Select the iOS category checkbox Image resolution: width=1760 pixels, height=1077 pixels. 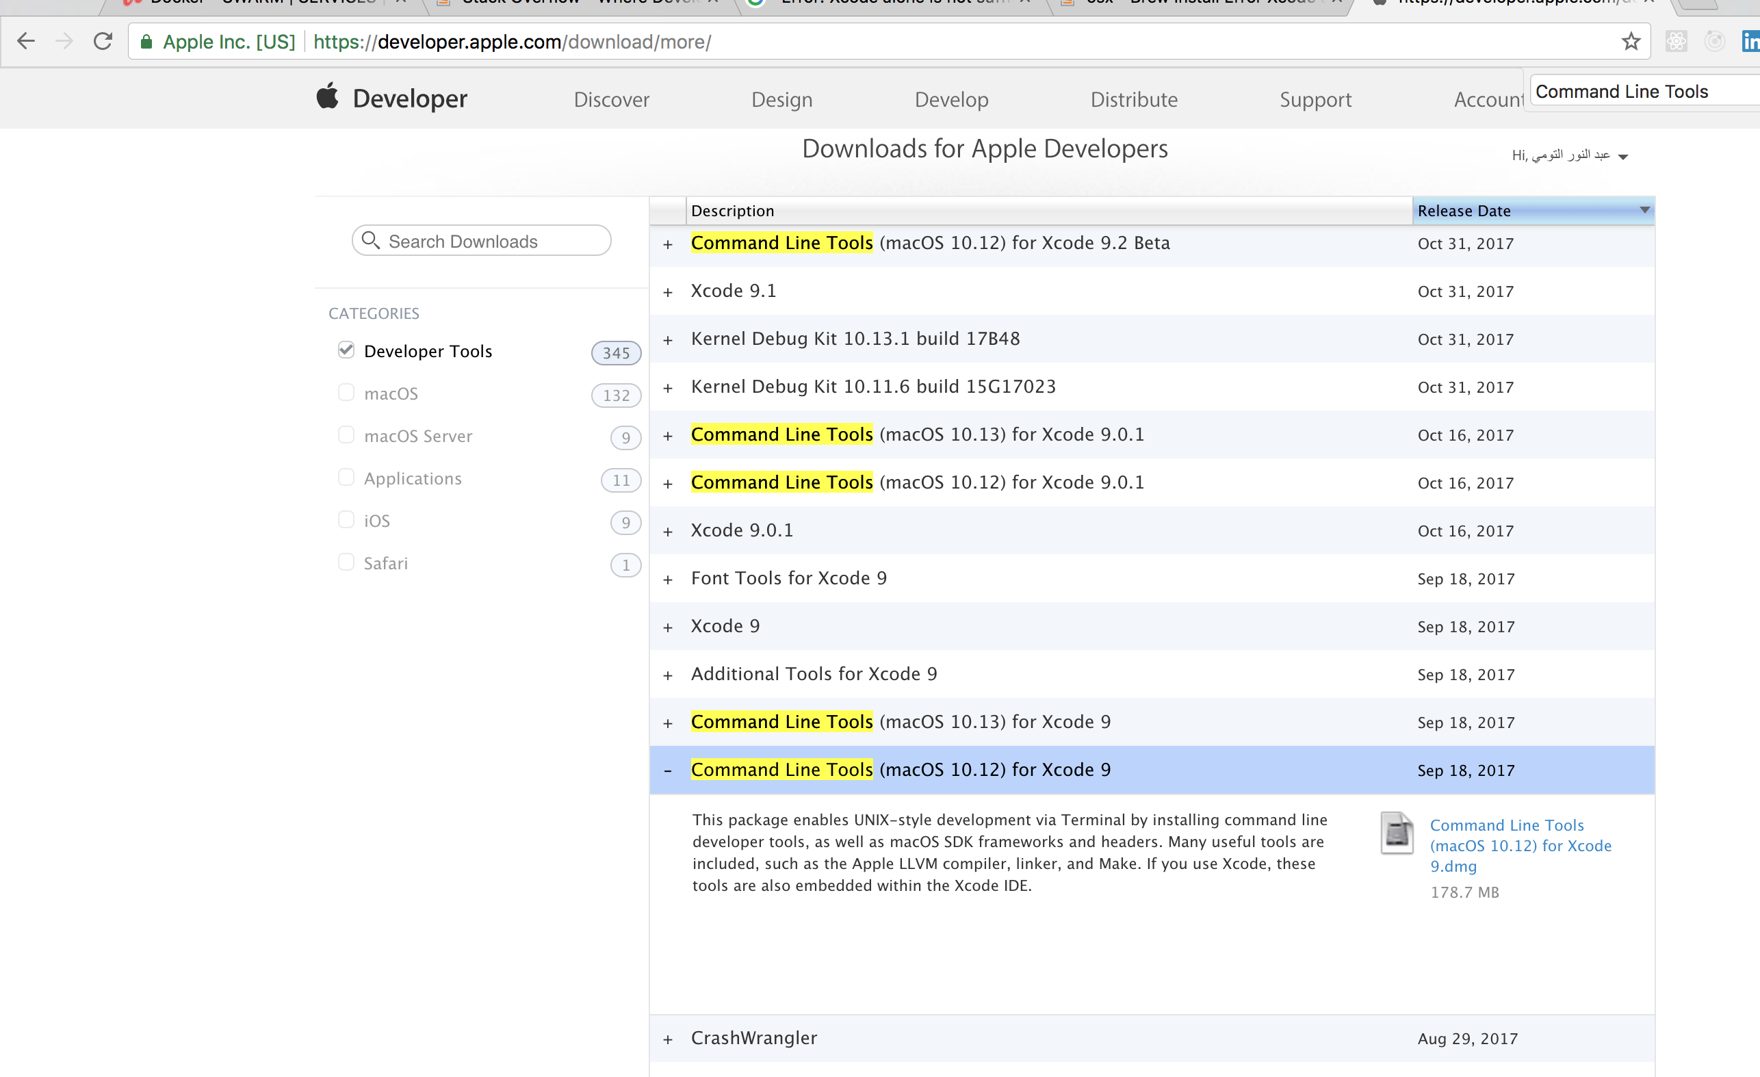click(x=346, y=519)
